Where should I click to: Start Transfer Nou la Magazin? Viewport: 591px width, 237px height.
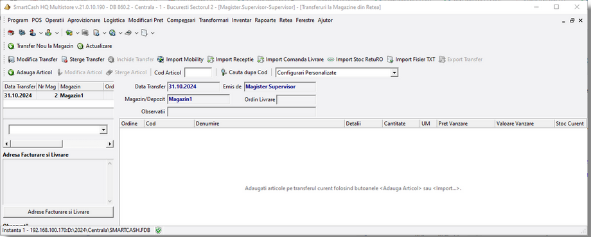pos(40,46)
